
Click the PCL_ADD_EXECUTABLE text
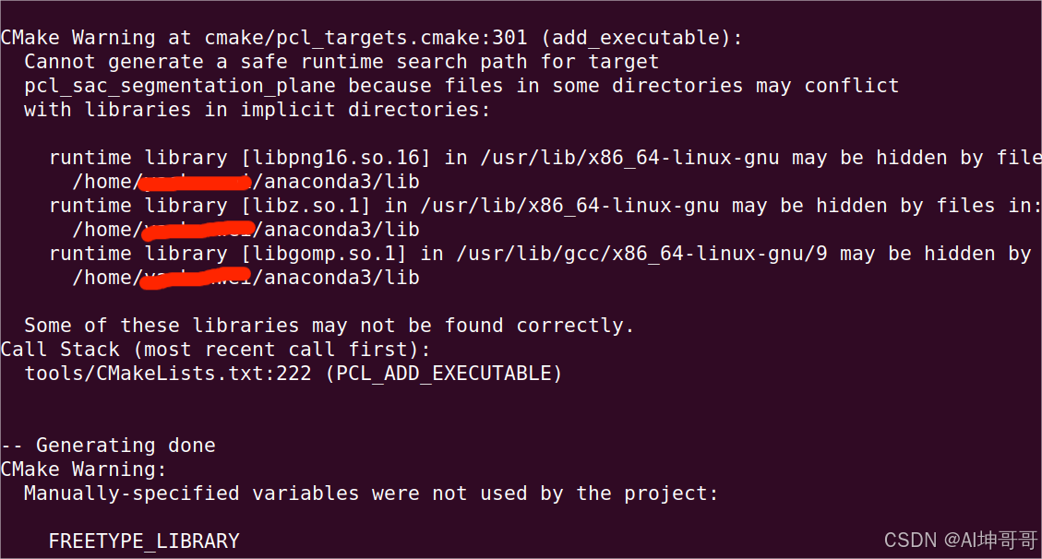(444, 374)
